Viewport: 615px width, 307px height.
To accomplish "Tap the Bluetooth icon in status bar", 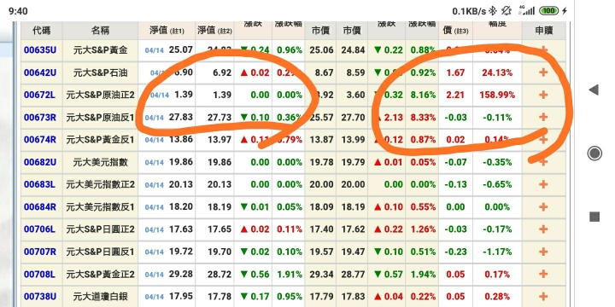I will click(x=494, y=11).
